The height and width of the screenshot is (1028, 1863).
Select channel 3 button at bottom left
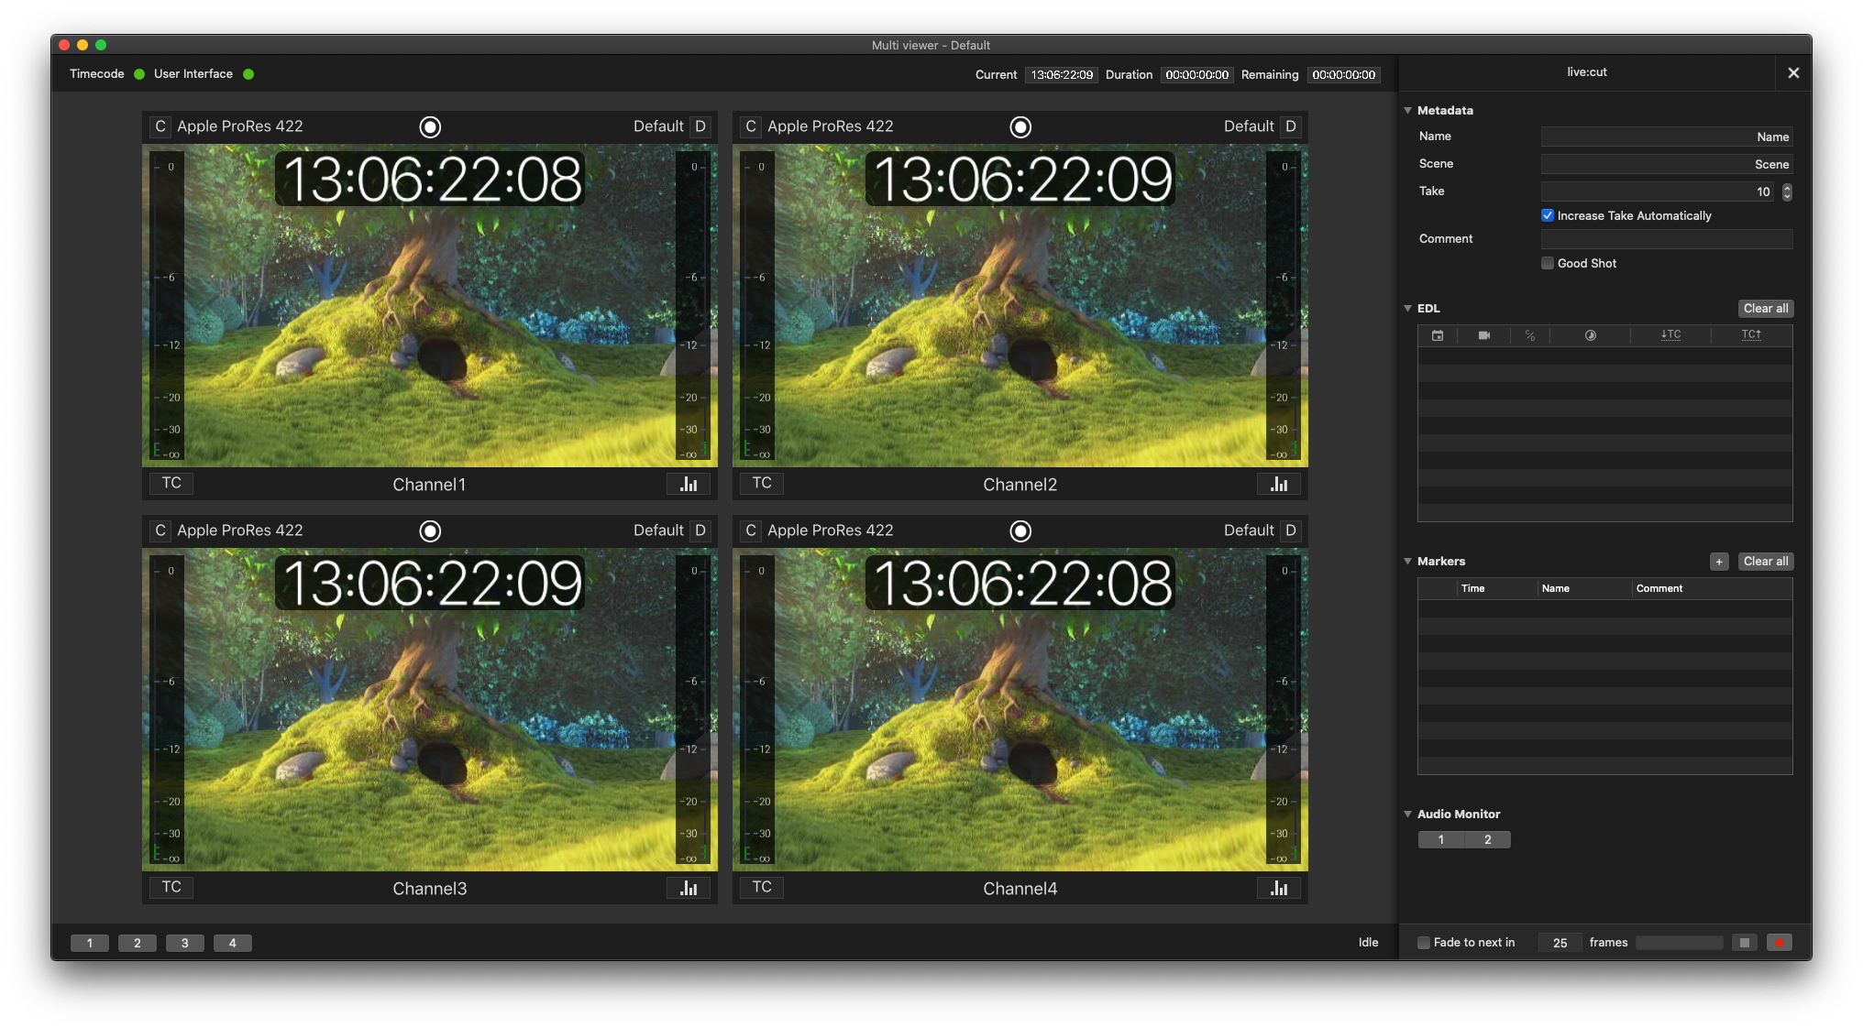tap(185, 944)
